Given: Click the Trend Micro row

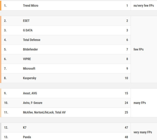Looking at the screenshot, I should [x=66, y=6].
